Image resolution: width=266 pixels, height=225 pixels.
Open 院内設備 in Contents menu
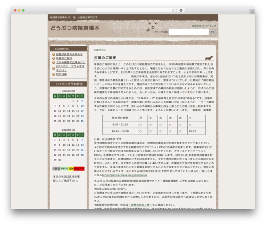[x=61, y=74]
